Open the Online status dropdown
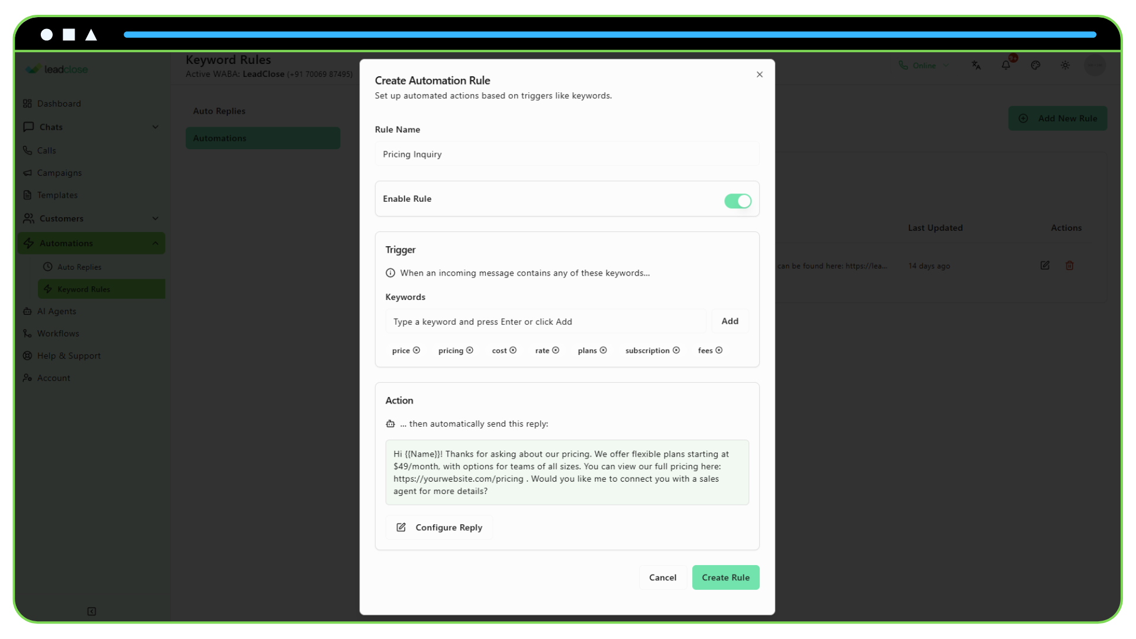This screenshot has width=1136, height=639. pos(923,65)
